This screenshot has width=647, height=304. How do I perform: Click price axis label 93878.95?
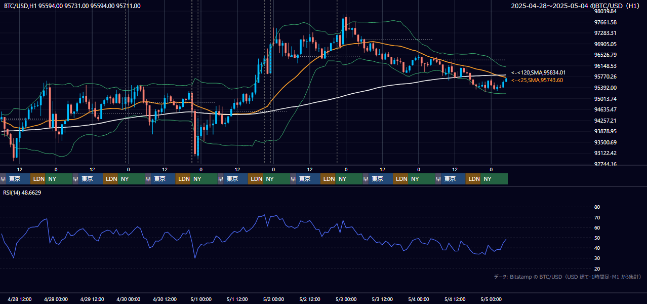pos(605,131)
